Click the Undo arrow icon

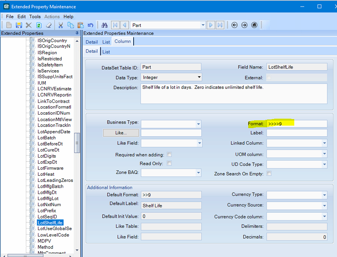pyautogui.click(x=90, y=25)
